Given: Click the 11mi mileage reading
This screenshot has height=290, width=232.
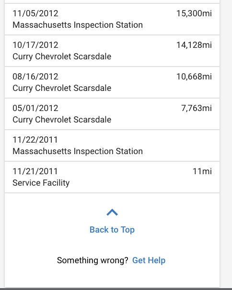Looking at the screenshot, I should click(202, 171).
